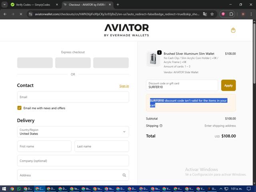Screen dimensions: 256x192
Task: Open WhatsApp from the taskbar
Action: coord(19,189)
